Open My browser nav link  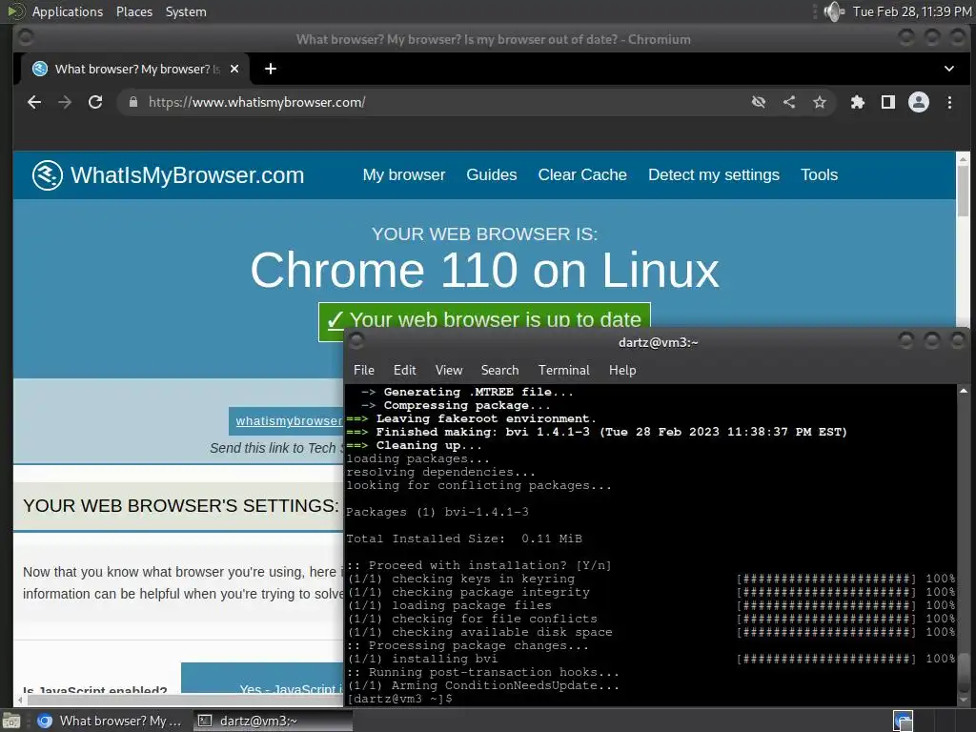(404, 175)
